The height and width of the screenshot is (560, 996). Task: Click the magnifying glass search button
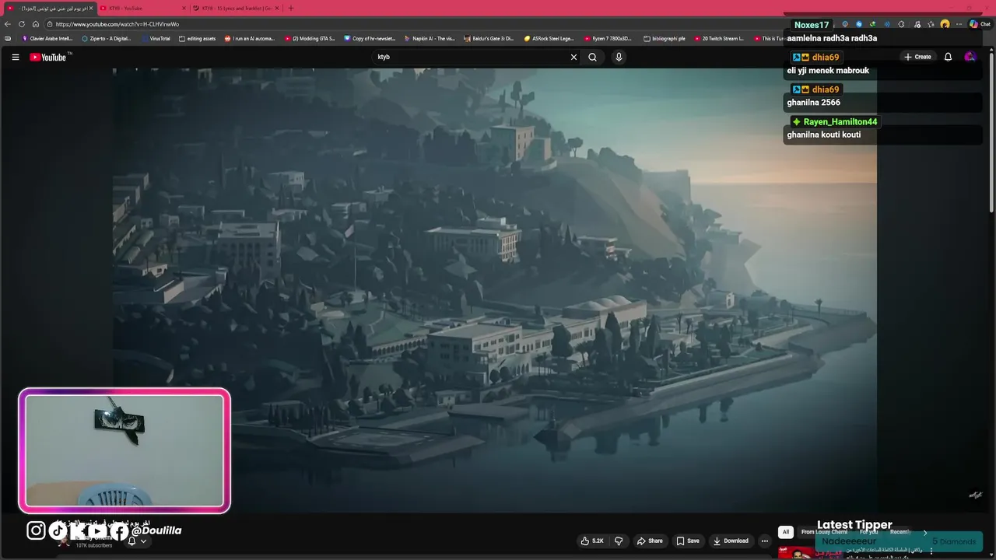coord(592,57)
